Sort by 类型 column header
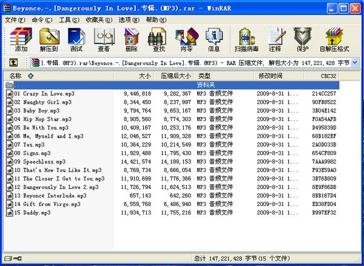The image size is (364, 266). (x=223, y=76)
